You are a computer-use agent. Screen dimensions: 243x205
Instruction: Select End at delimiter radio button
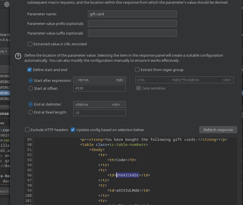tap(31, 104)
